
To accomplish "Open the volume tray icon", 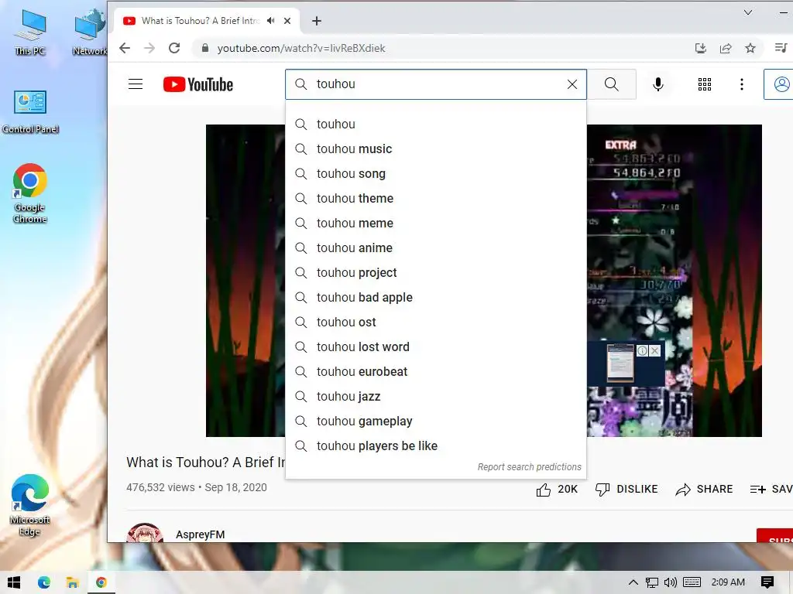I will pos(671,582).
